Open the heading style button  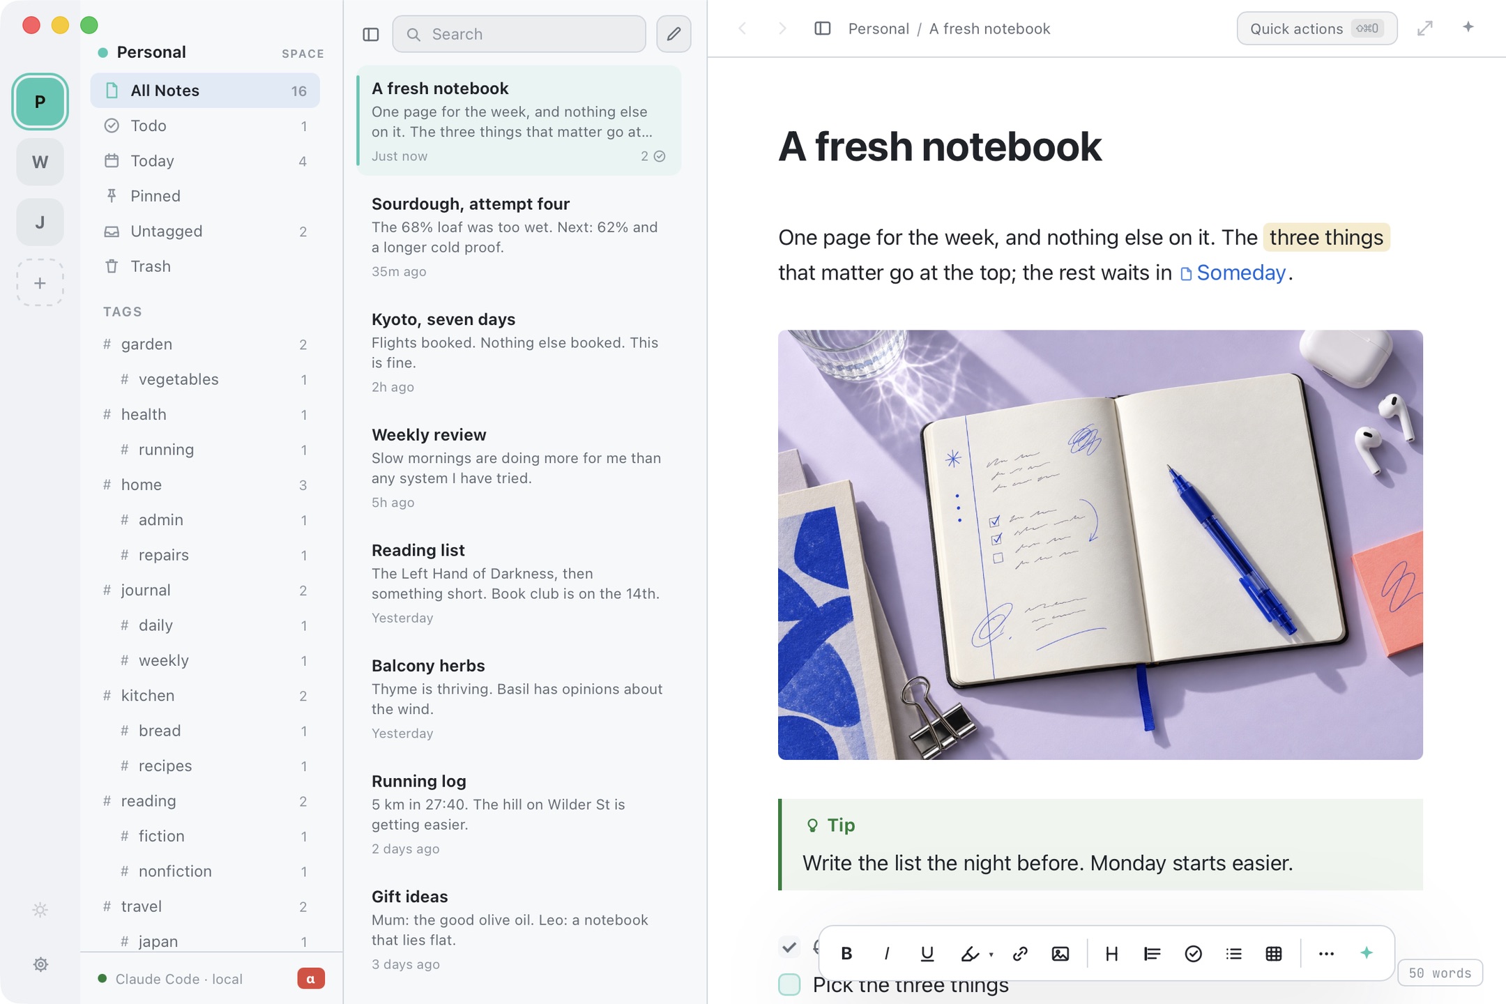(1112, 953)
